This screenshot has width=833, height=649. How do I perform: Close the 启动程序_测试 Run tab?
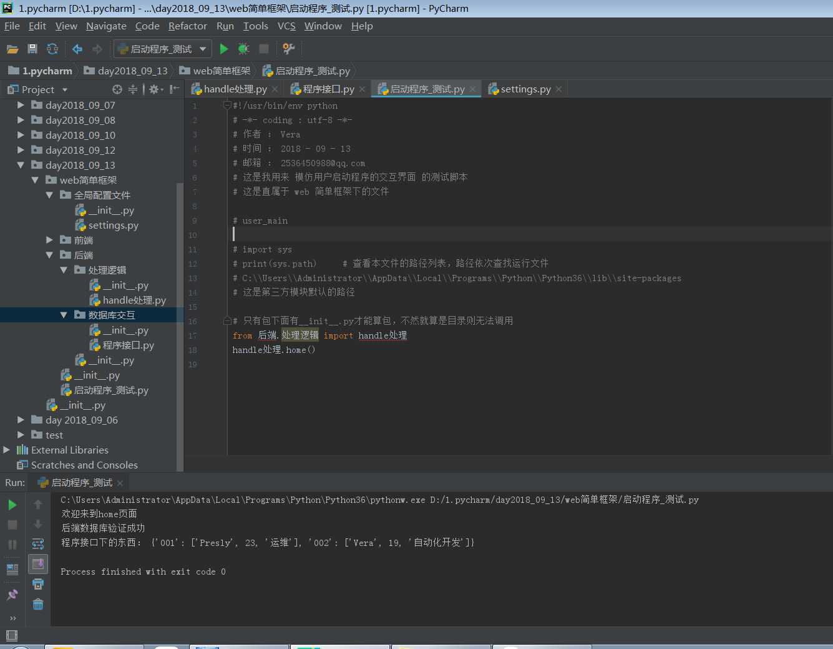[x=120, y=483]
